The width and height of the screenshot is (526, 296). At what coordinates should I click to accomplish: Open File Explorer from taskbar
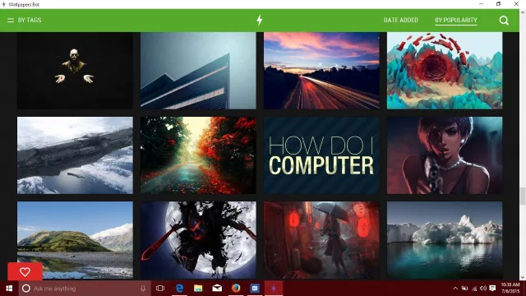(198, 289)
